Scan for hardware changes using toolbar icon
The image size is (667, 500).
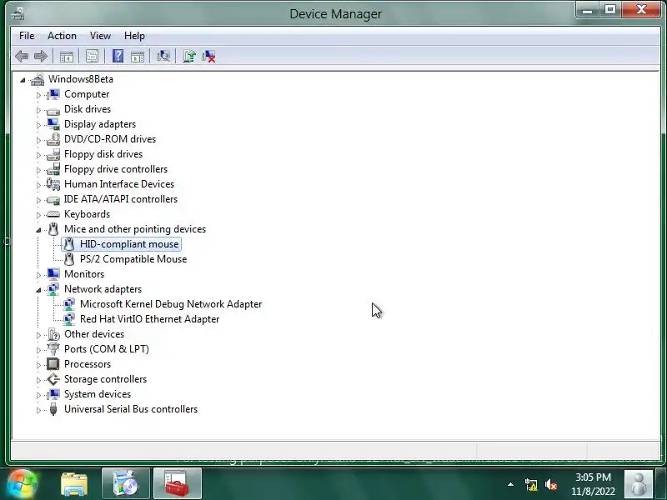coord(163,56)
